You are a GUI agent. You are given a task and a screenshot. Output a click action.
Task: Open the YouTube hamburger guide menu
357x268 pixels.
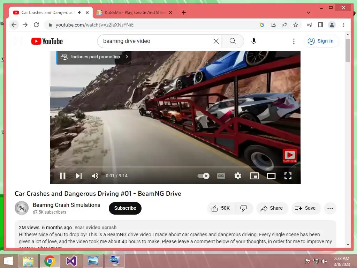click(19, 41)
